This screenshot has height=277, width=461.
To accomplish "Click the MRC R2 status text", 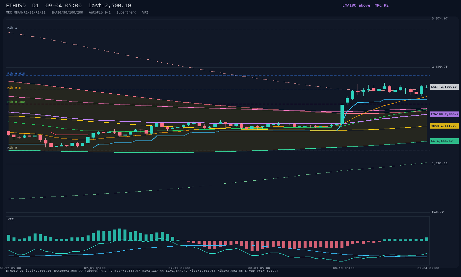I will [382, 5].
